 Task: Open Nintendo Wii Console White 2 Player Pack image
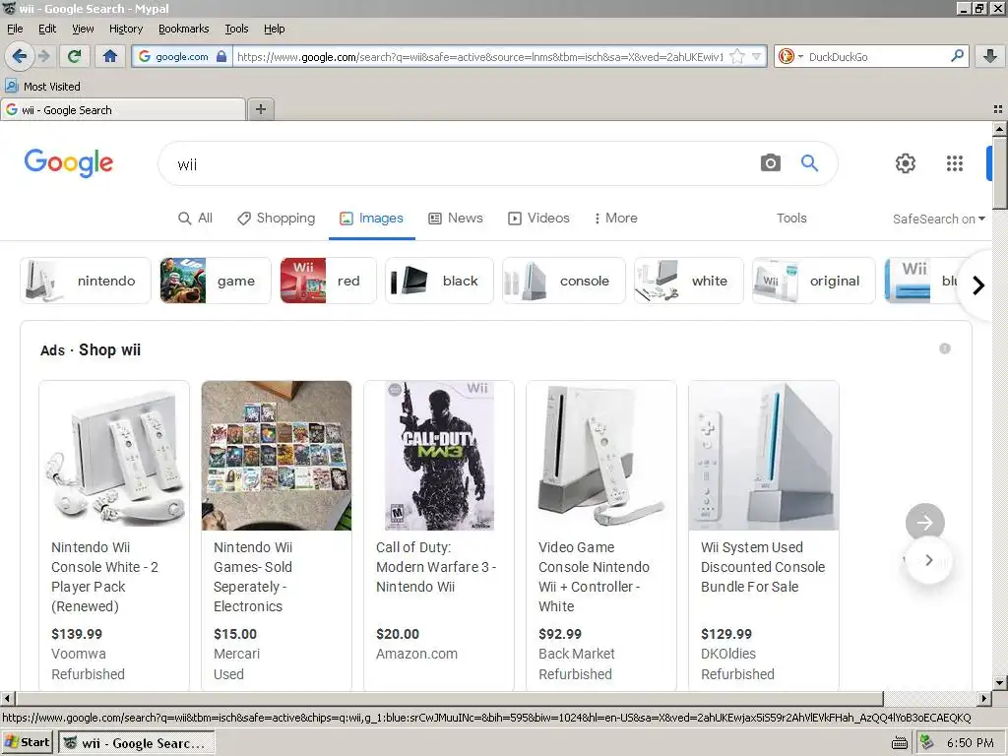coord(114,455)
